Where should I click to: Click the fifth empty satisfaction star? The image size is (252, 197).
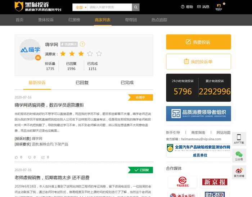coord(99,54)
